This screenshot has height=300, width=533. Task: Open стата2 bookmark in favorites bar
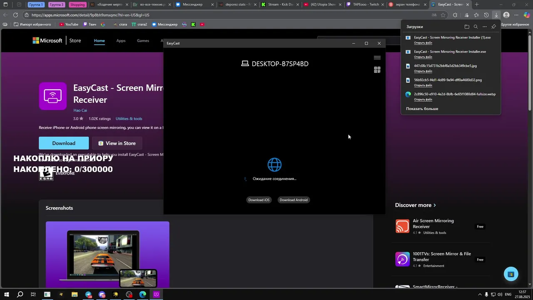139,25
